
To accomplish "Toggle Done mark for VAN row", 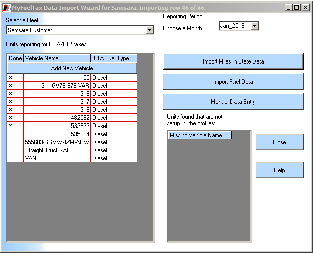I will pyautogui.click(x=15, y=158).
